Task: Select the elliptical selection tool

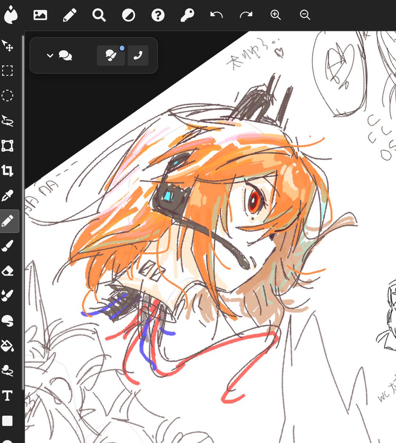Action: [x=7, y=96]
